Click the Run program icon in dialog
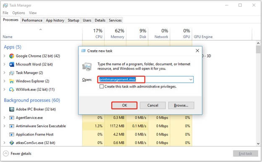 (x=87, y=67)
